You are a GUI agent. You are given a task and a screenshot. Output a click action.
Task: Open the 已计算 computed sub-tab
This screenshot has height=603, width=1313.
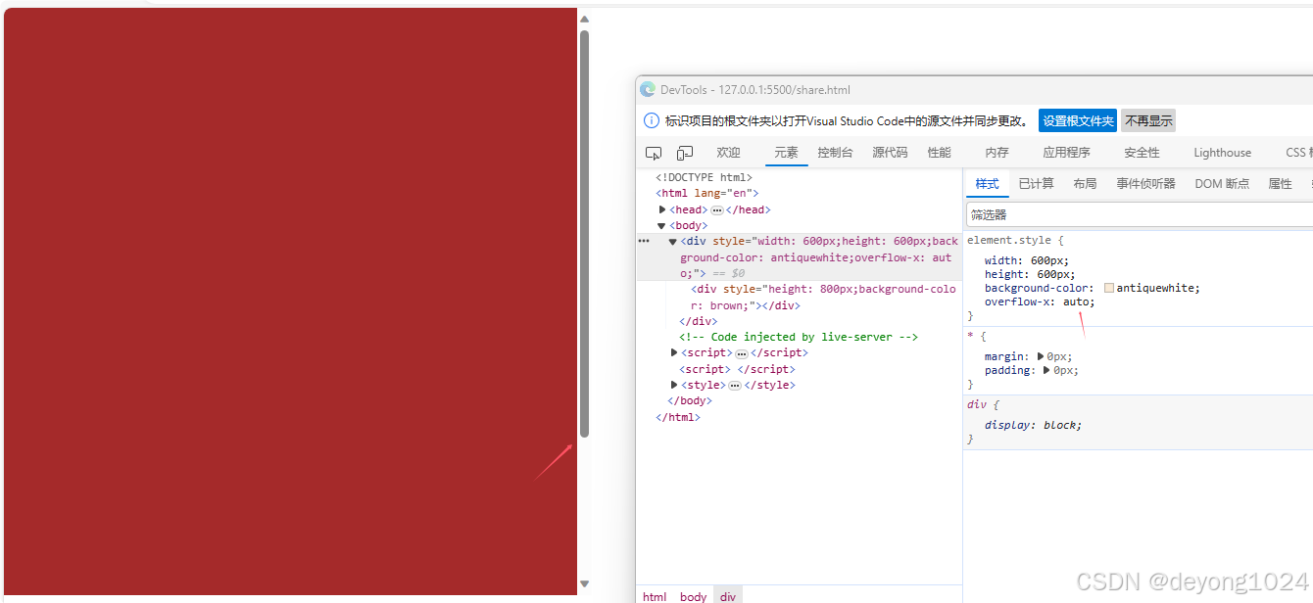click(1036, 184)
